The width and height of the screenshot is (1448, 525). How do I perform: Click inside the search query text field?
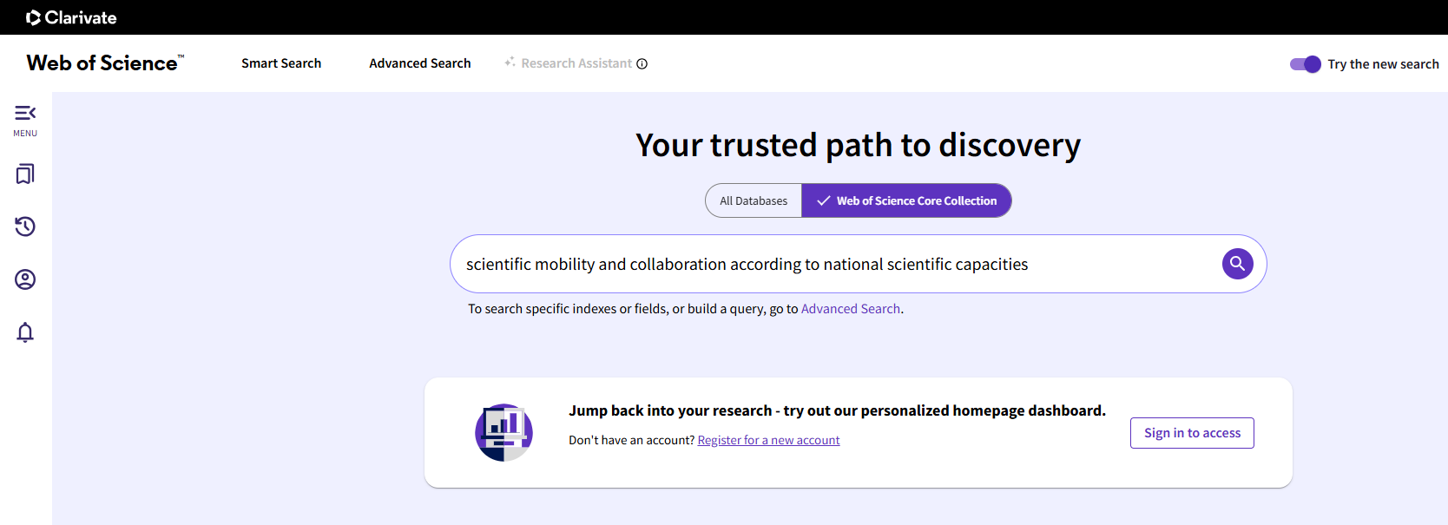pyautogui.click(x=833, y=264)
